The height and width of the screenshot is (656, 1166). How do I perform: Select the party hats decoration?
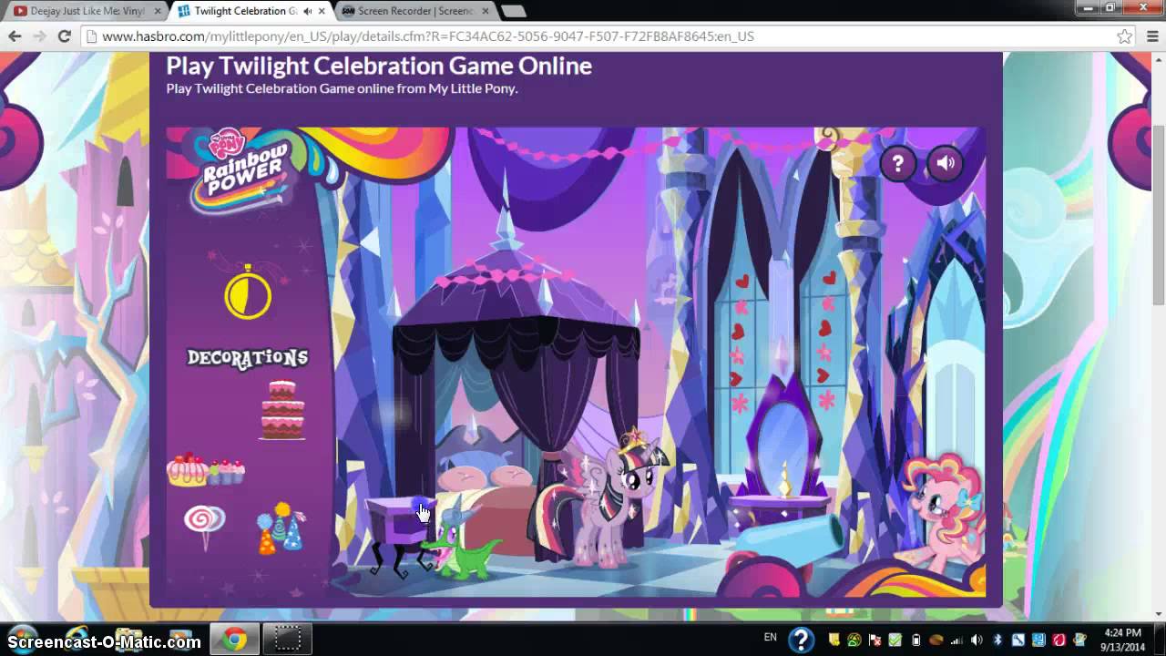(281, 528)
